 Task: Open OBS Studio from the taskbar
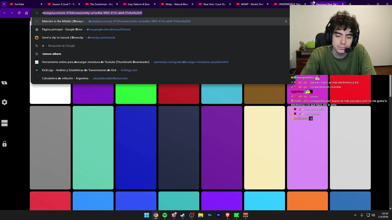pos(192,215)
